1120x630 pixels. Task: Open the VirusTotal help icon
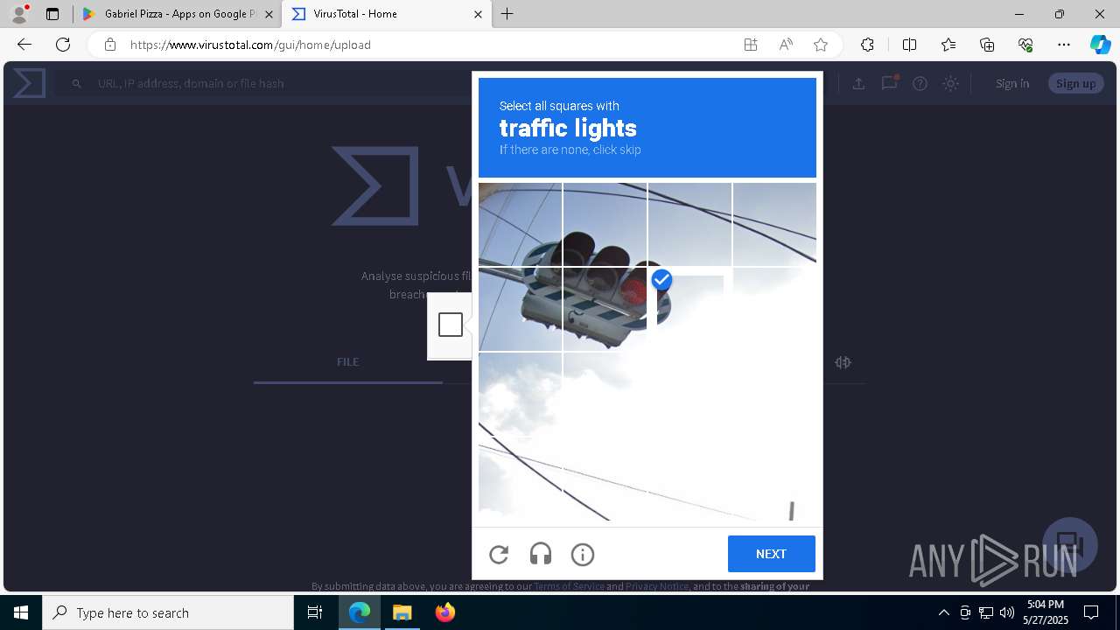point(920,83)
